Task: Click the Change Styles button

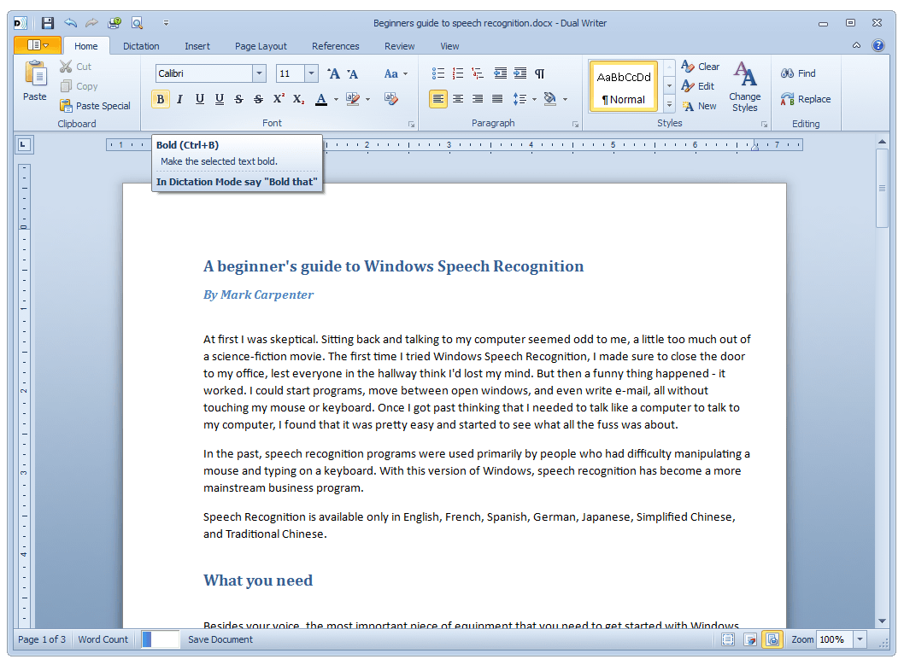Action: click(745, 87)
